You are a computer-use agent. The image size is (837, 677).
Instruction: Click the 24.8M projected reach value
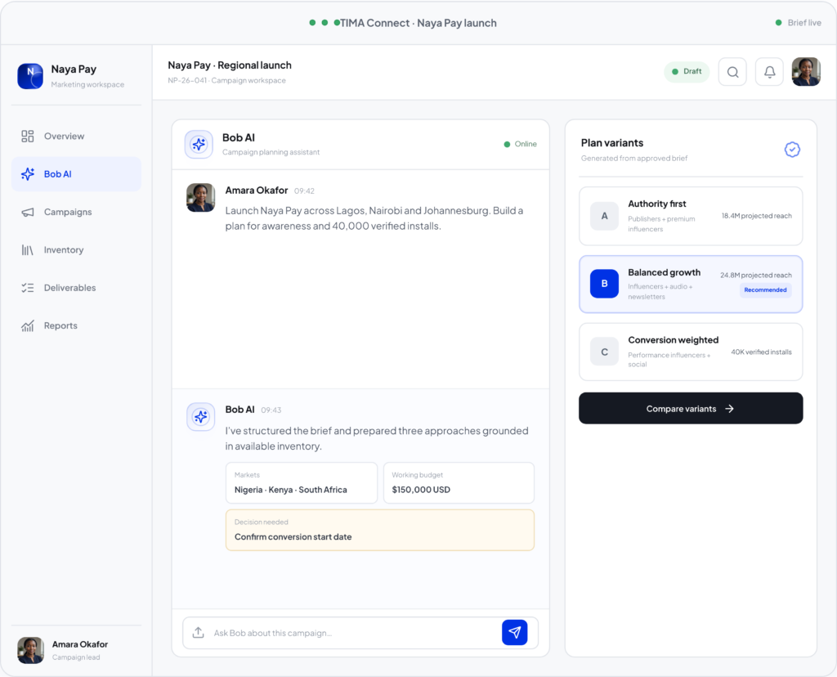[756, 275]
